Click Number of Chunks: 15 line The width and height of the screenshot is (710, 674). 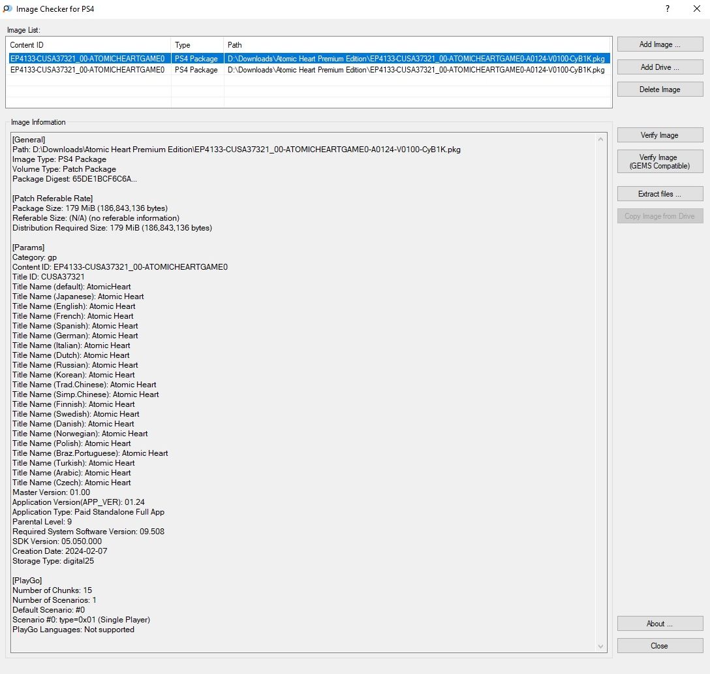click(x=52, y=590)
